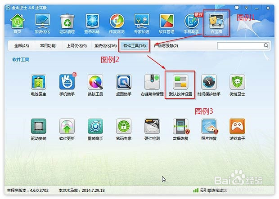
Task: Launch 重装高手 reinstall tool
Action: click(95, 129)
